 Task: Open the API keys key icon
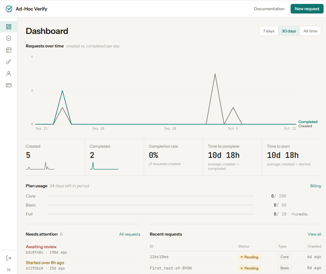[8, 62]
